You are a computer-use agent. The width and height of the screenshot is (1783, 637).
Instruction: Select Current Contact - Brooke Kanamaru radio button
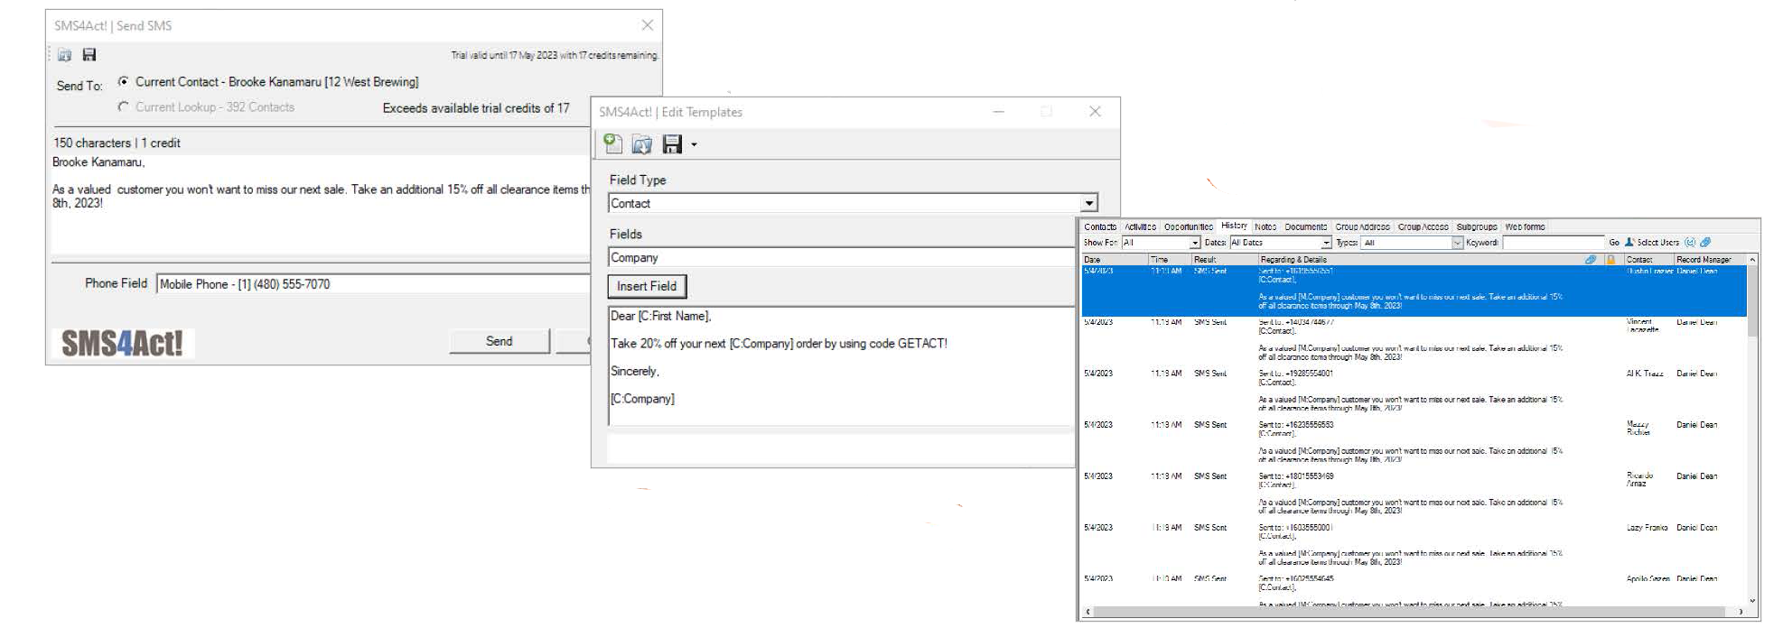[124, 81]
